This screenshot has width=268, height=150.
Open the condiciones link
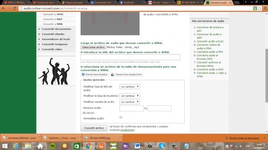point(127,130)
